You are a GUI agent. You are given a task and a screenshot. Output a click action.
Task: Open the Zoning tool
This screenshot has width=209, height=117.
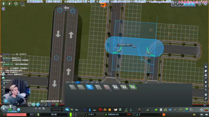pos(72,110)
